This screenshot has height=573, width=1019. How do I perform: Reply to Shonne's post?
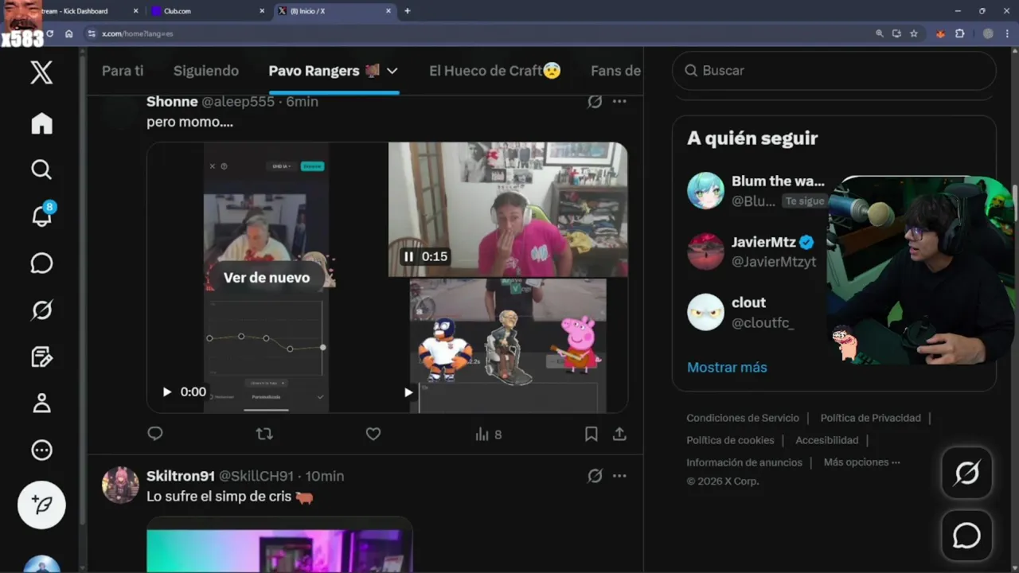point(155,434)
